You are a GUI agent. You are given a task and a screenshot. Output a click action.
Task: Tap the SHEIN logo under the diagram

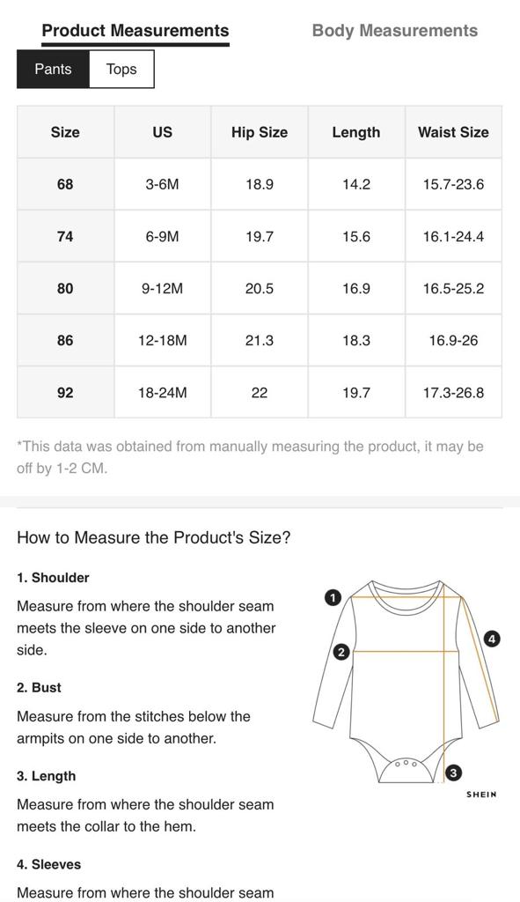481,795
